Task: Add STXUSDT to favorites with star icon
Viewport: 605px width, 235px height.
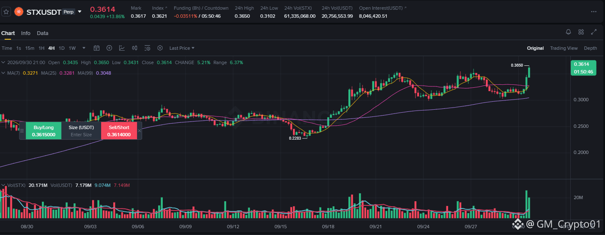Action: (6, 12)
